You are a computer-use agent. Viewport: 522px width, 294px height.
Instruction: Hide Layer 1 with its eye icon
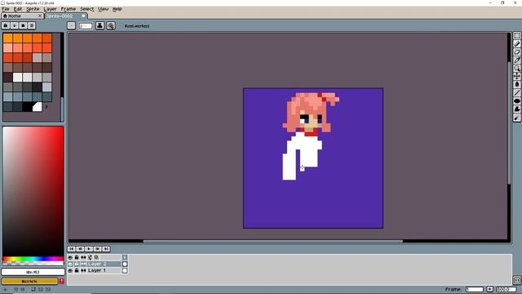(x=70, y=270)
